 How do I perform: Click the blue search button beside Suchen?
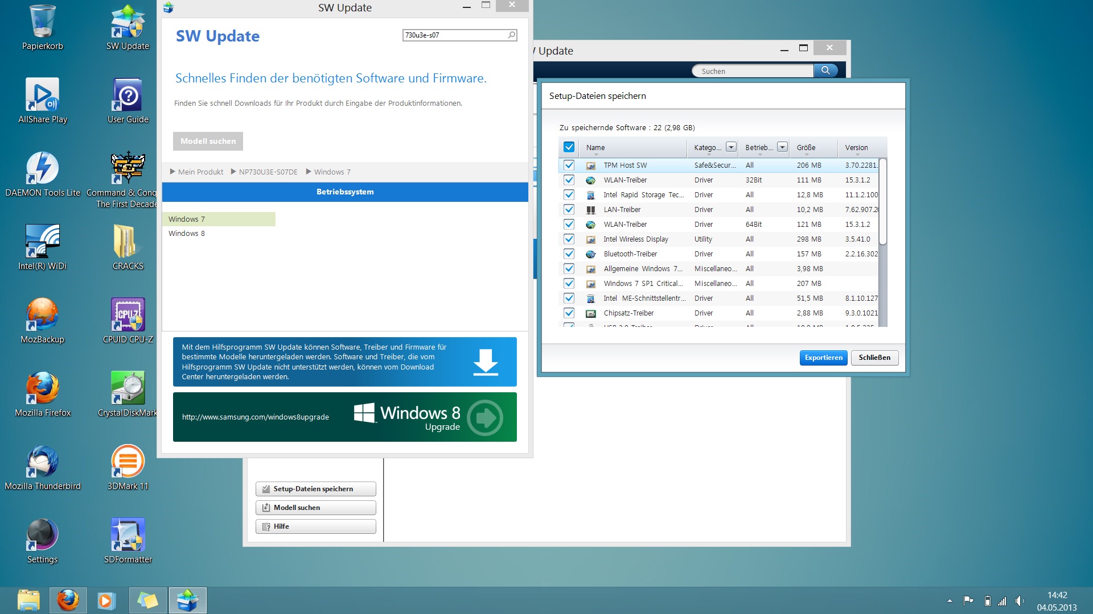point(825,70)
